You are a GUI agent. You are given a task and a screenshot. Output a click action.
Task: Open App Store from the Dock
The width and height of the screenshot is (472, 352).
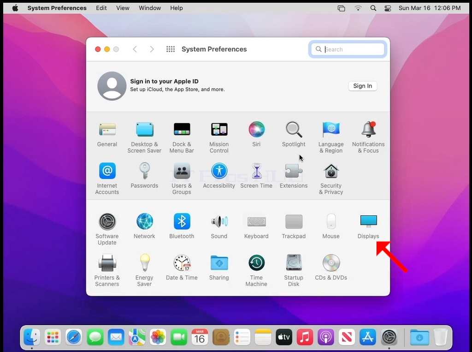[368, 337]
